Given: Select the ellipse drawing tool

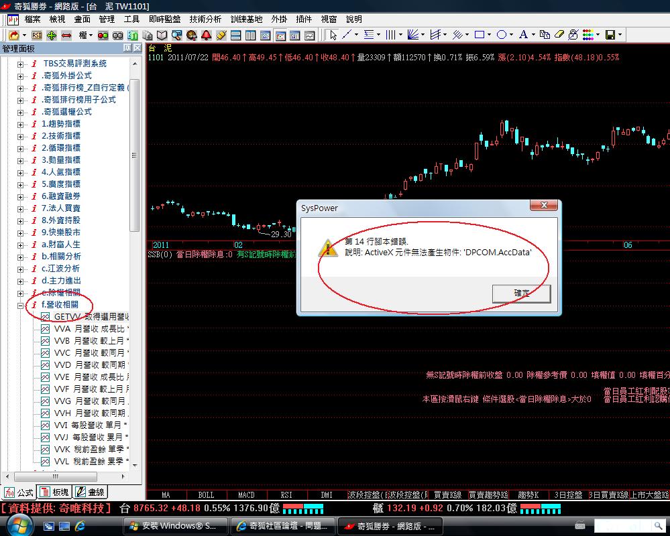Looking at the screenshot, I should click(501, 35).
